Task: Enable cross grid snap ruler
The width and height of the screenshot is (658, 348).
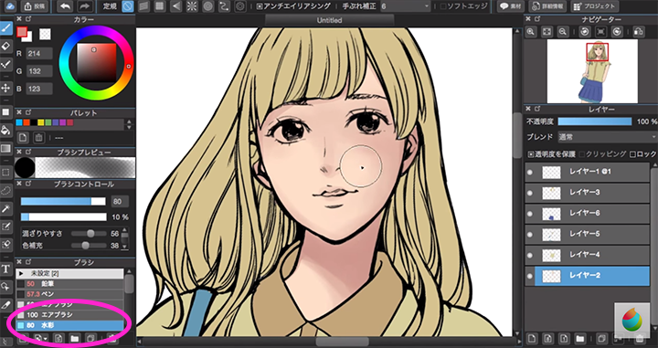Action: [160, 6]
